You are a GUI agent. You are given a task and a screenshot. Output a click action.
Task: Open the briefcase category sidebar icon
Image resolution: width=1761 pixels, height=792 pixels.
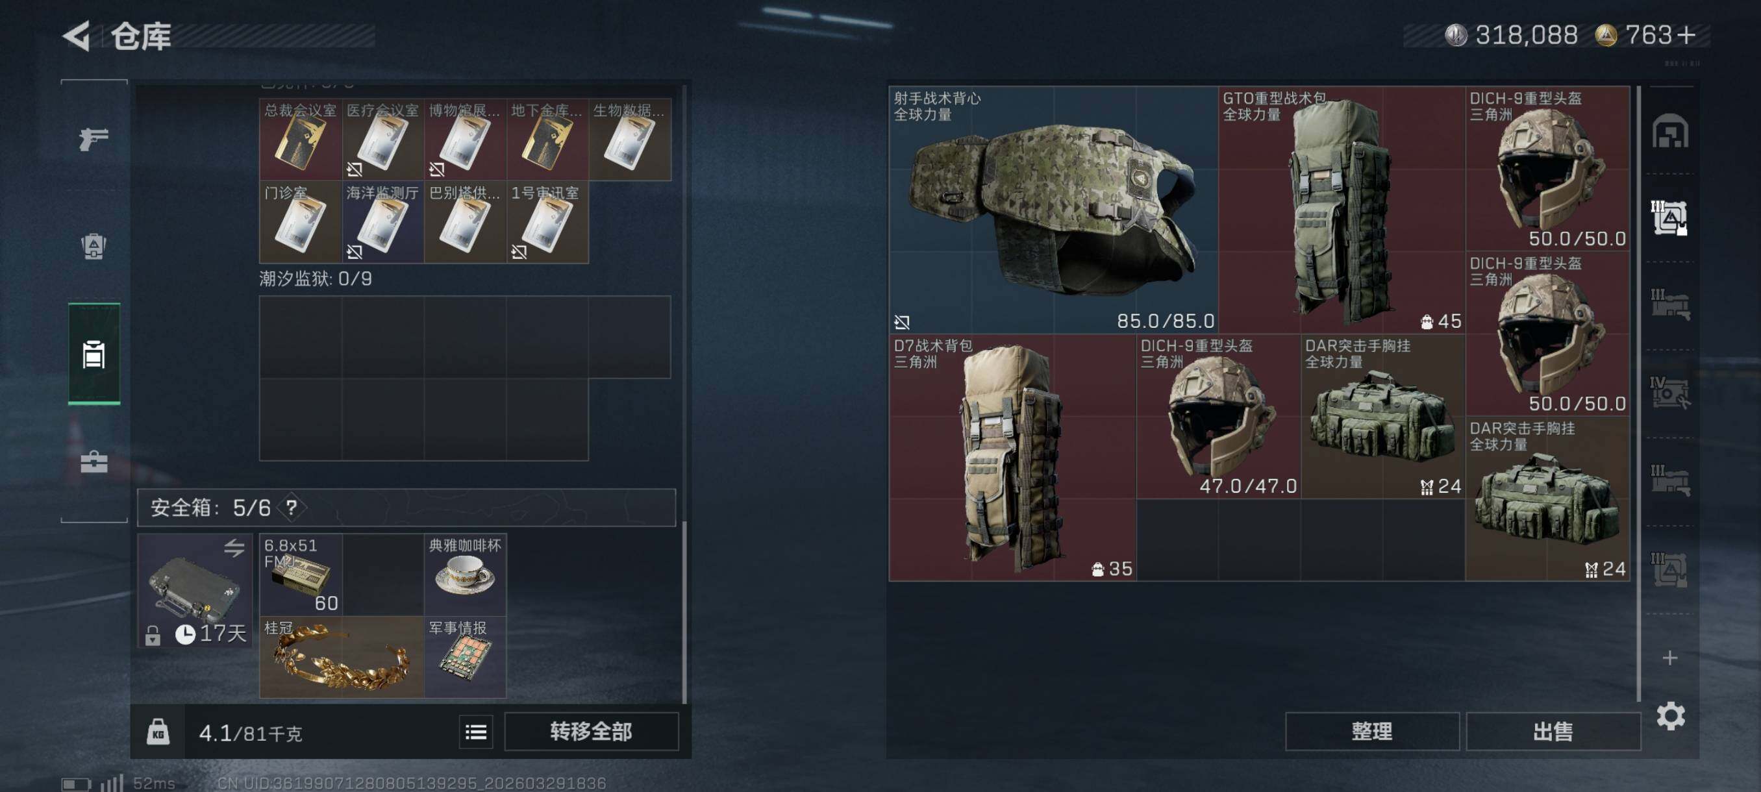[94, 462]
